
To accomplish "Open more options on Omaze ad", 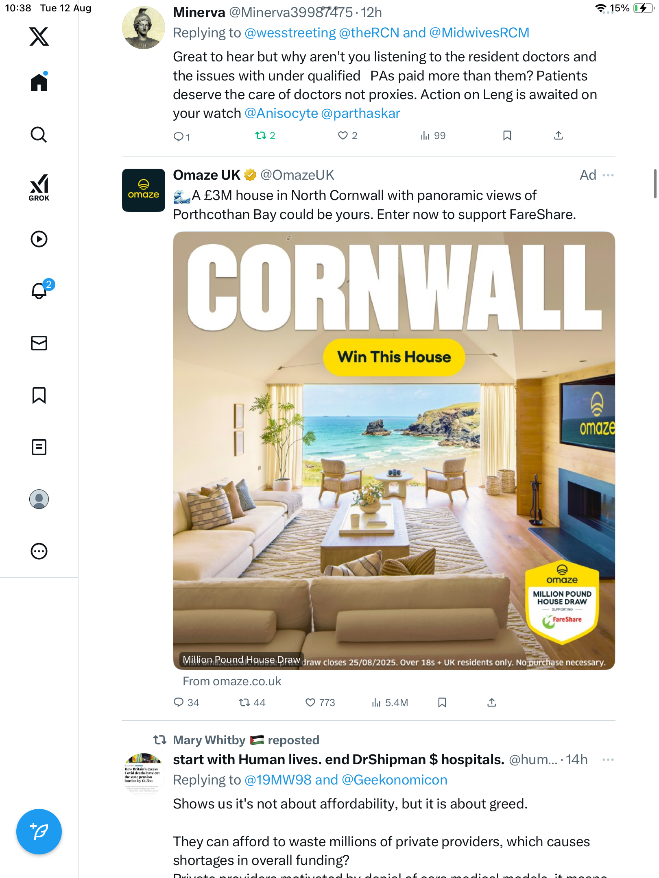I will point(608,175).
